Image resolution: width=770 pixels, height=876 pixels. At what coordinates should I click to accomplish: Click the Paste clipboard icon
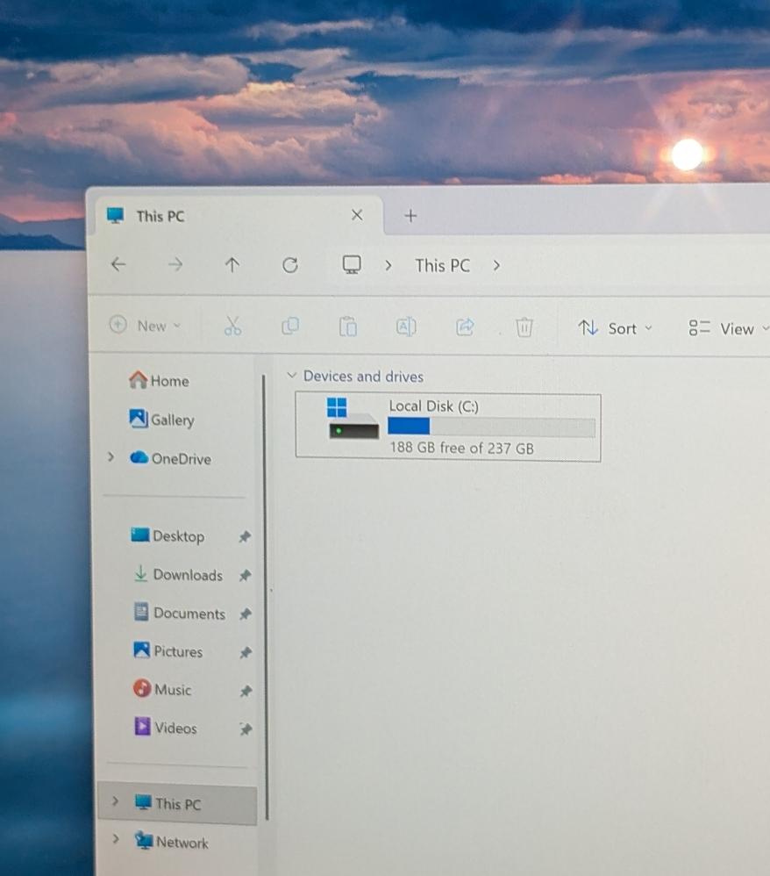pyautogui.click(x=348, y=327)
